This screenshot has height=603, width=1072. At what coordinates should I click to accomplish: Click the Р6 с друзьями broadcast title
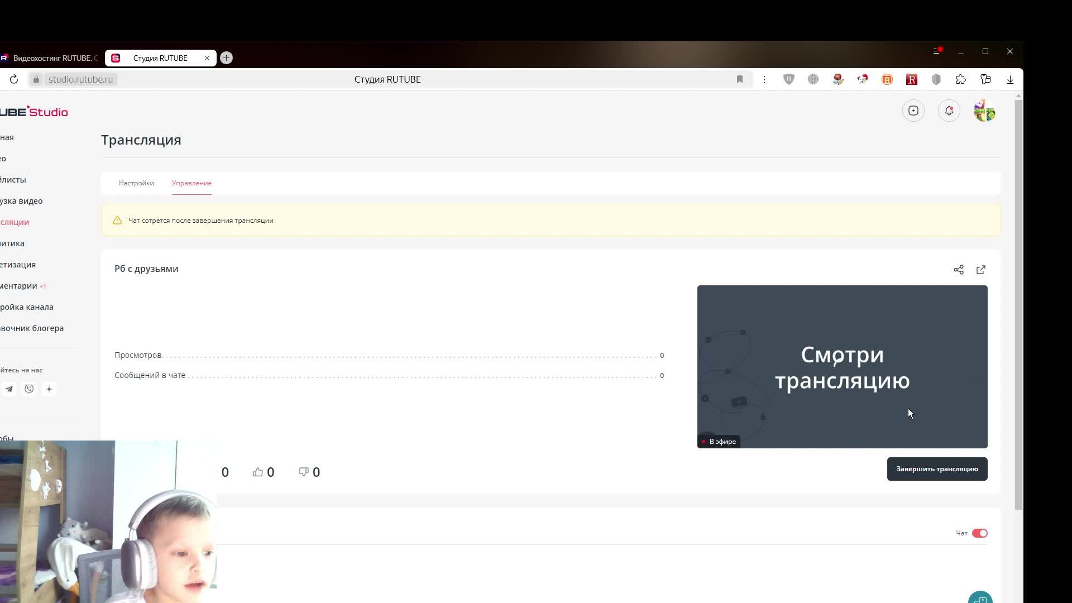(x=146, y=269)
